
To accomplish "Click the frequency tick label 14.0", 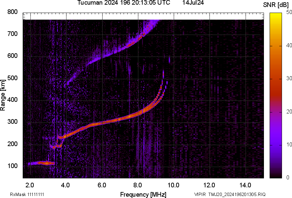I will pyautogui.click(x=245, y=185).
